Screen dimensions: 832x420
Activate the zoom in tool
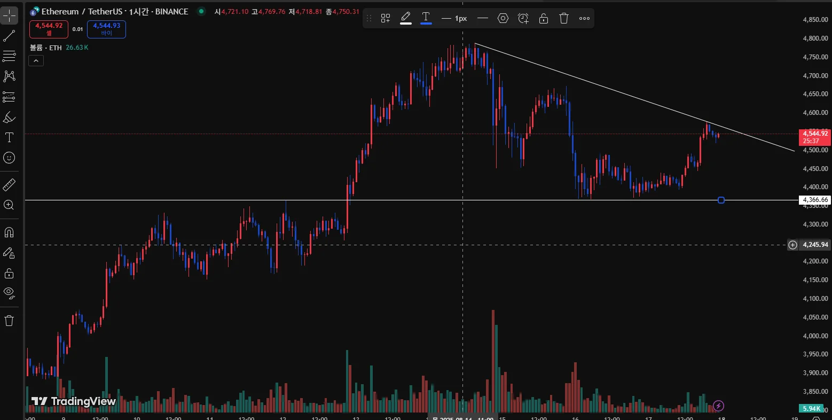9,205
